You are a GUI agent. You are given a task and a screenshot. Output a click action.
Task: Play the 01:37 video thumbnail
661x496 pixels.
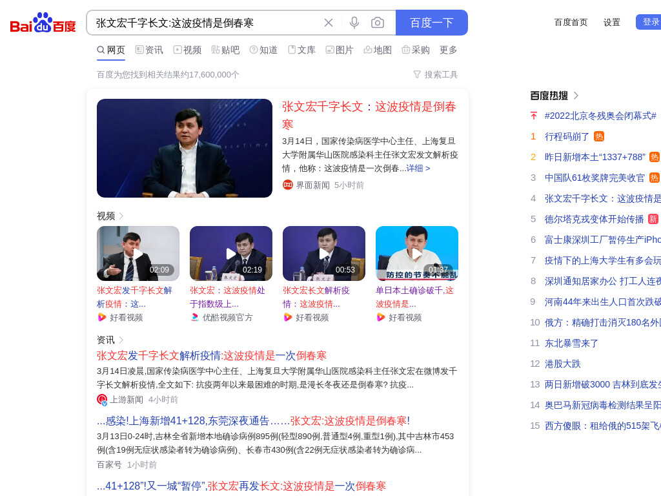[417, 253]
